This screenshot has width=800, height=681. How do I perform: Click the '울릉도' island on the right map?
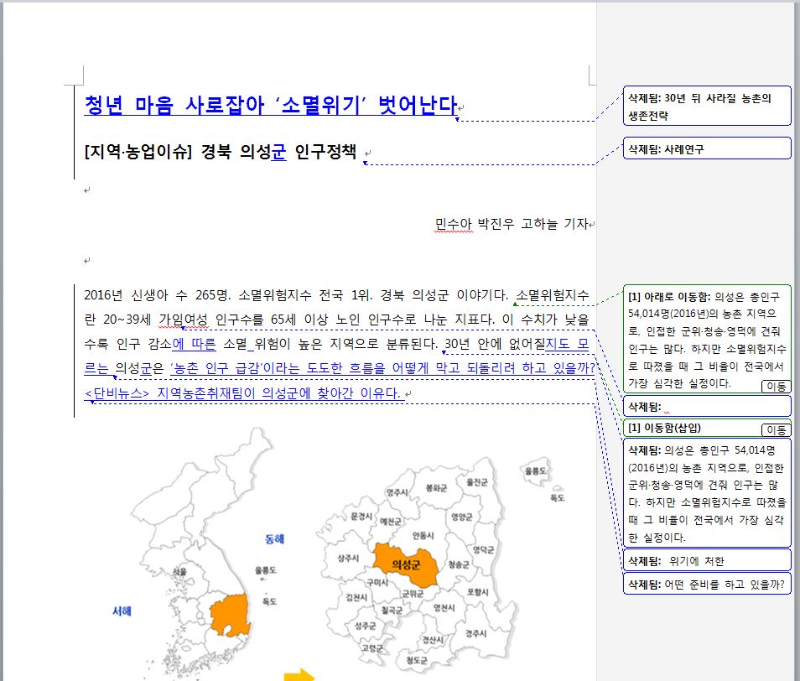click(535, 474)
